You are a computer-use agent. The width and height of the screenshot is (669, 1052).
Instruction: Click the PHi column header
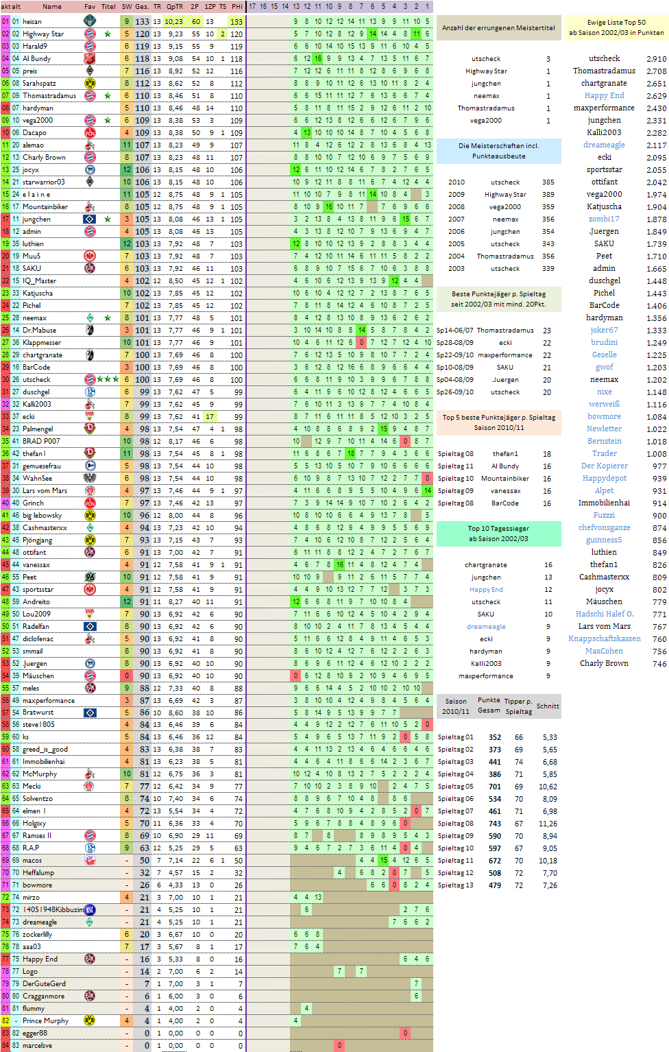coord(236,7)
